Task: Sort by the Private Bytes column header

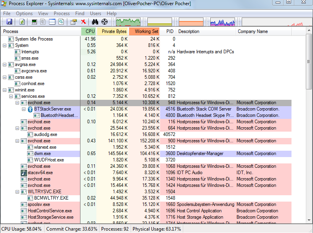Action: 112,31
